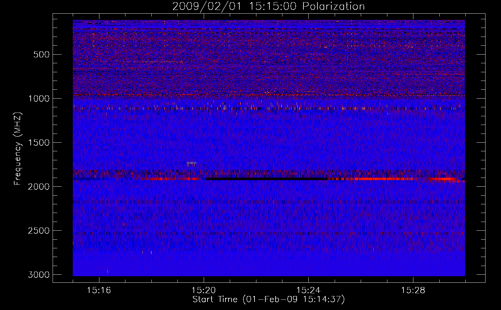Click the 15:16 time tick label
Screen dimensions: 501x310
99,290
